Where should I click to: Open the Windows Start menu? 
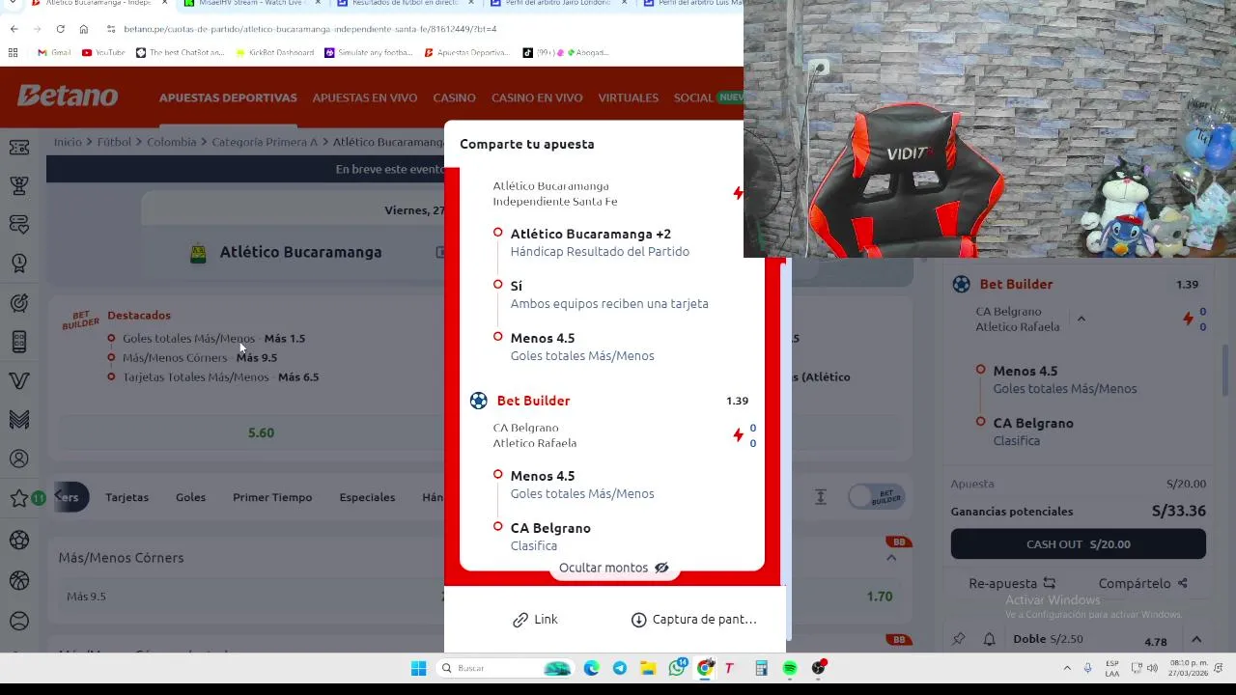(x=418, y=668)
